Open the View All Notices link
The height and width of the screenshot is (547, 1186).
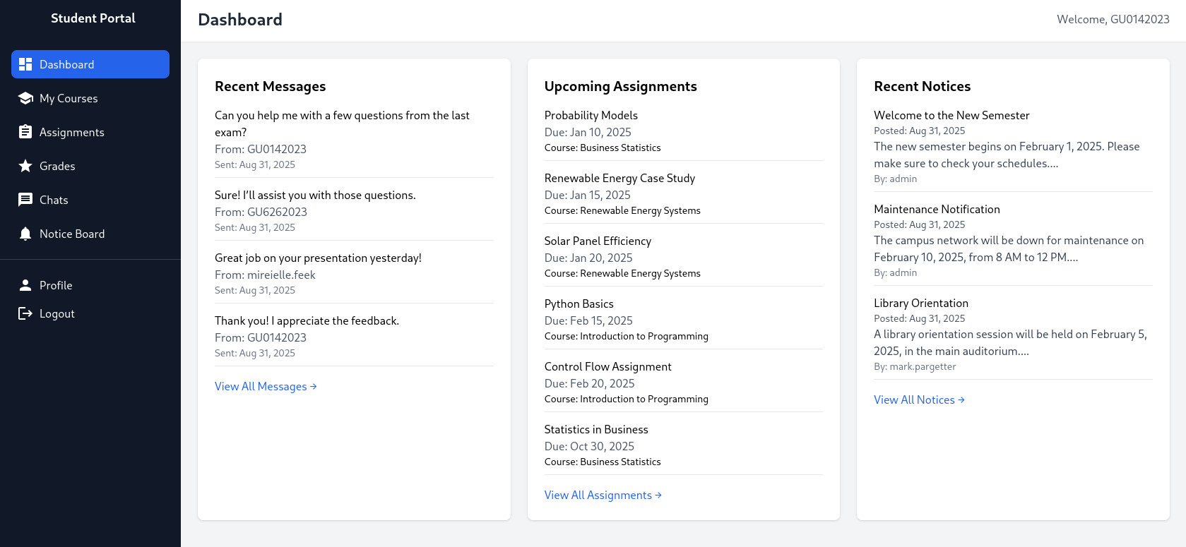[919, 399]
